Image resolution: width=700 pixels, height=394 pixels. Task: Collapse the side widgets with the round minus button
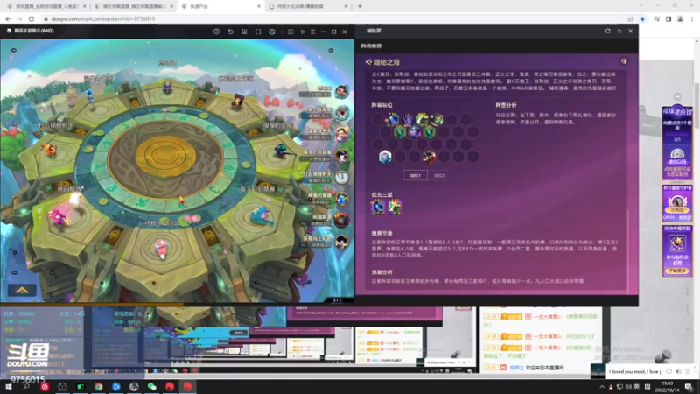click(x=677, y=96)
